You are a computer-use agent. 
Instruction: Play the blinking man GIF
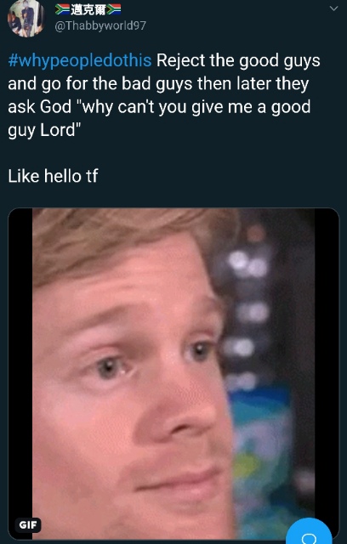pos(173,374)
